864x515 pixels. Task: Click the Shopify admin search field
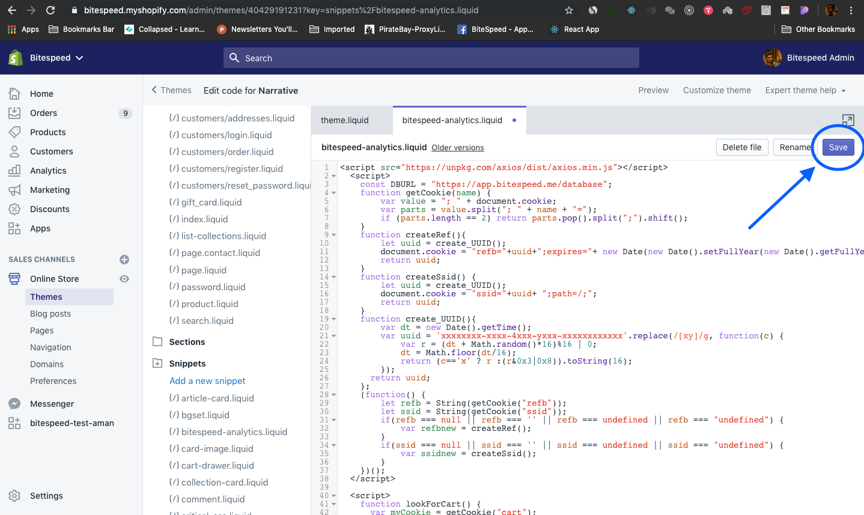(x=431, y=58)
